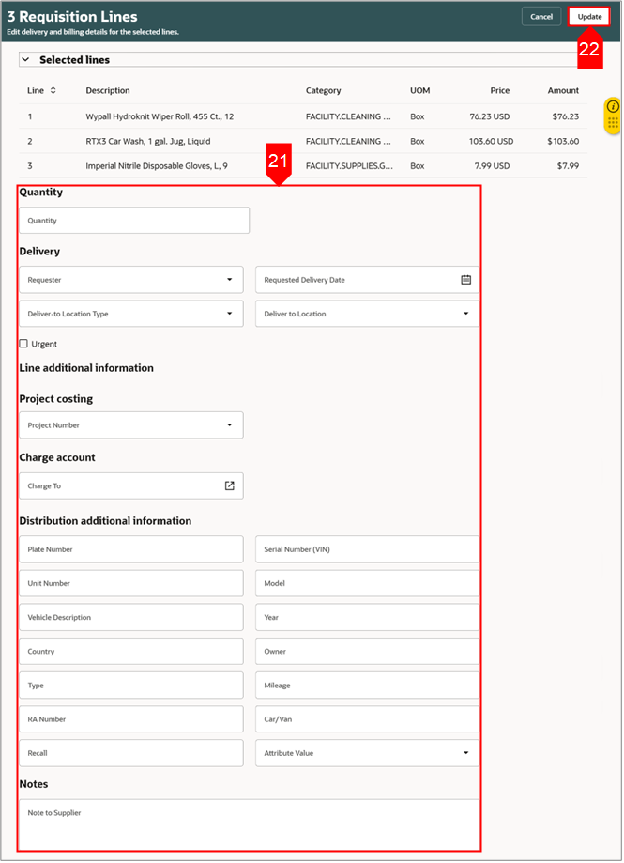Click the Charge To open-dialog icon
This screenshot has height=863, width=624.
[x=229, y=486]
